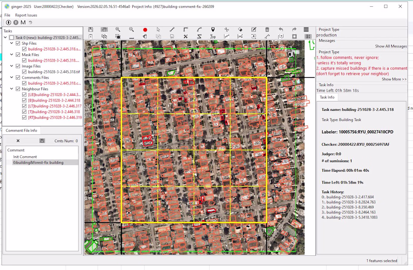413x270 pixels.
Task: Toggle the [LB]building neighbour file checkbox
Action: (24, 95)
